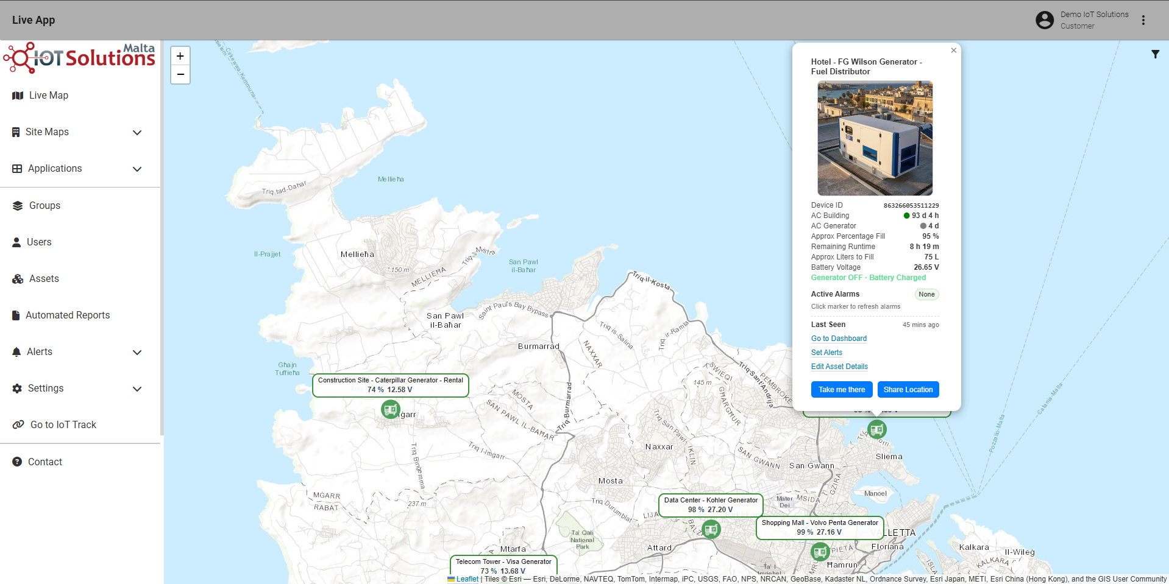Click the Demo IoT Solutions user name
Screen dimensions: 1169x584
pos(1094,15)
